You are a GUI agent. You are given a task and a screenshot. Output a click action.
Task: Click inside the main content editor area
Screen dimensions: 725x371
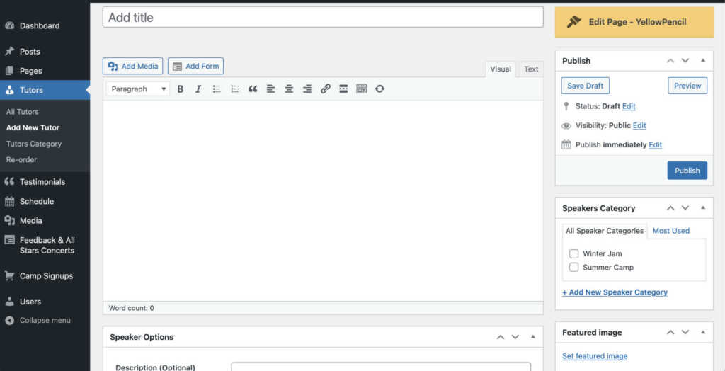(x=323, y=201)
